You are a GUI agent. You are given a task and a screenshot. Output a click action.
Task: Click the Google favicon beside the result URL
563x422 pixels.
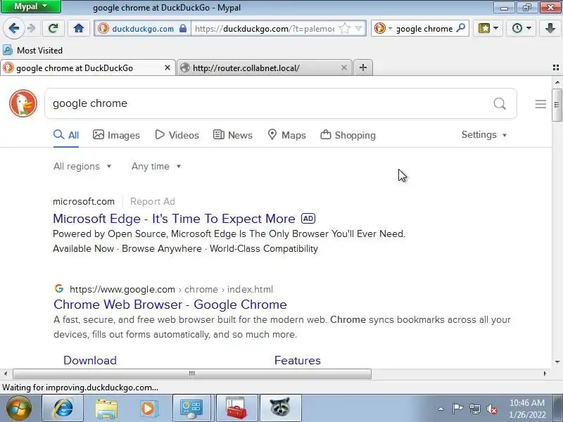[x=59, y=288]
